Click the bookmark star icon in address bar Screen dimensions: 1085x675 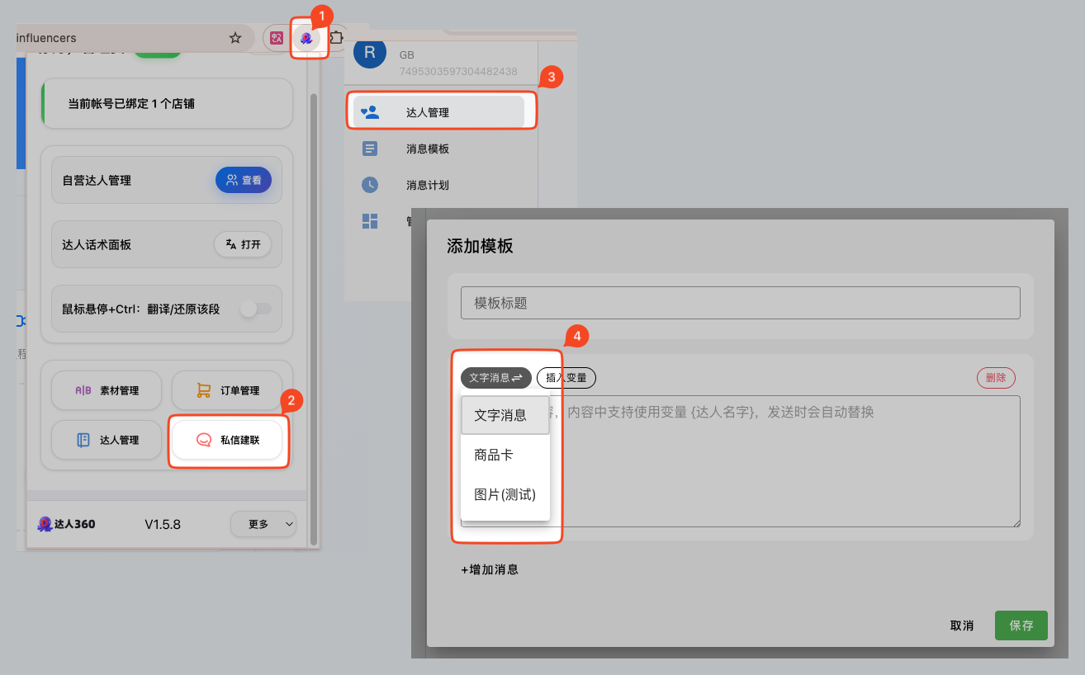pos(235,38)
